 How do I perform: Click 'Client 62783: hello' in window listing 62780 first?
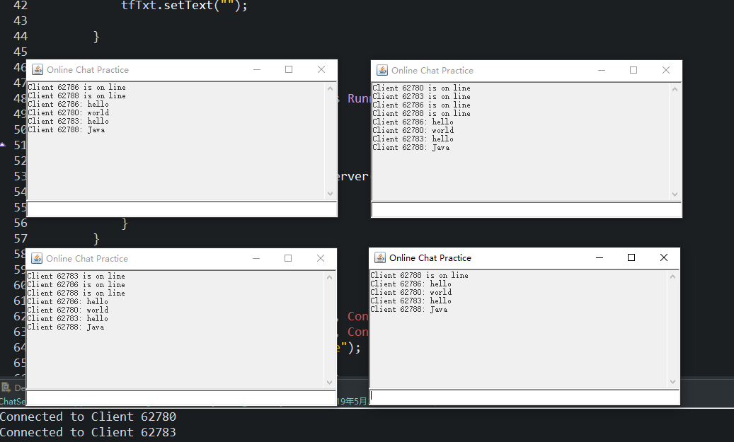[413, 139]
